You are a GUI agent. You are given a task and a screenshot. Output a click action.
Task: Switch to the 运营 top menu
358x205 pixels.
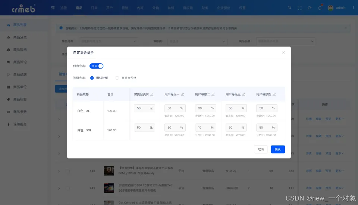pyautogui.click(x=63, y=8)
